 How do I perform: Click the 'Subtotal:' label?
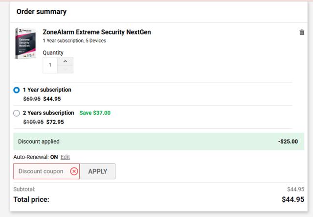24,189
